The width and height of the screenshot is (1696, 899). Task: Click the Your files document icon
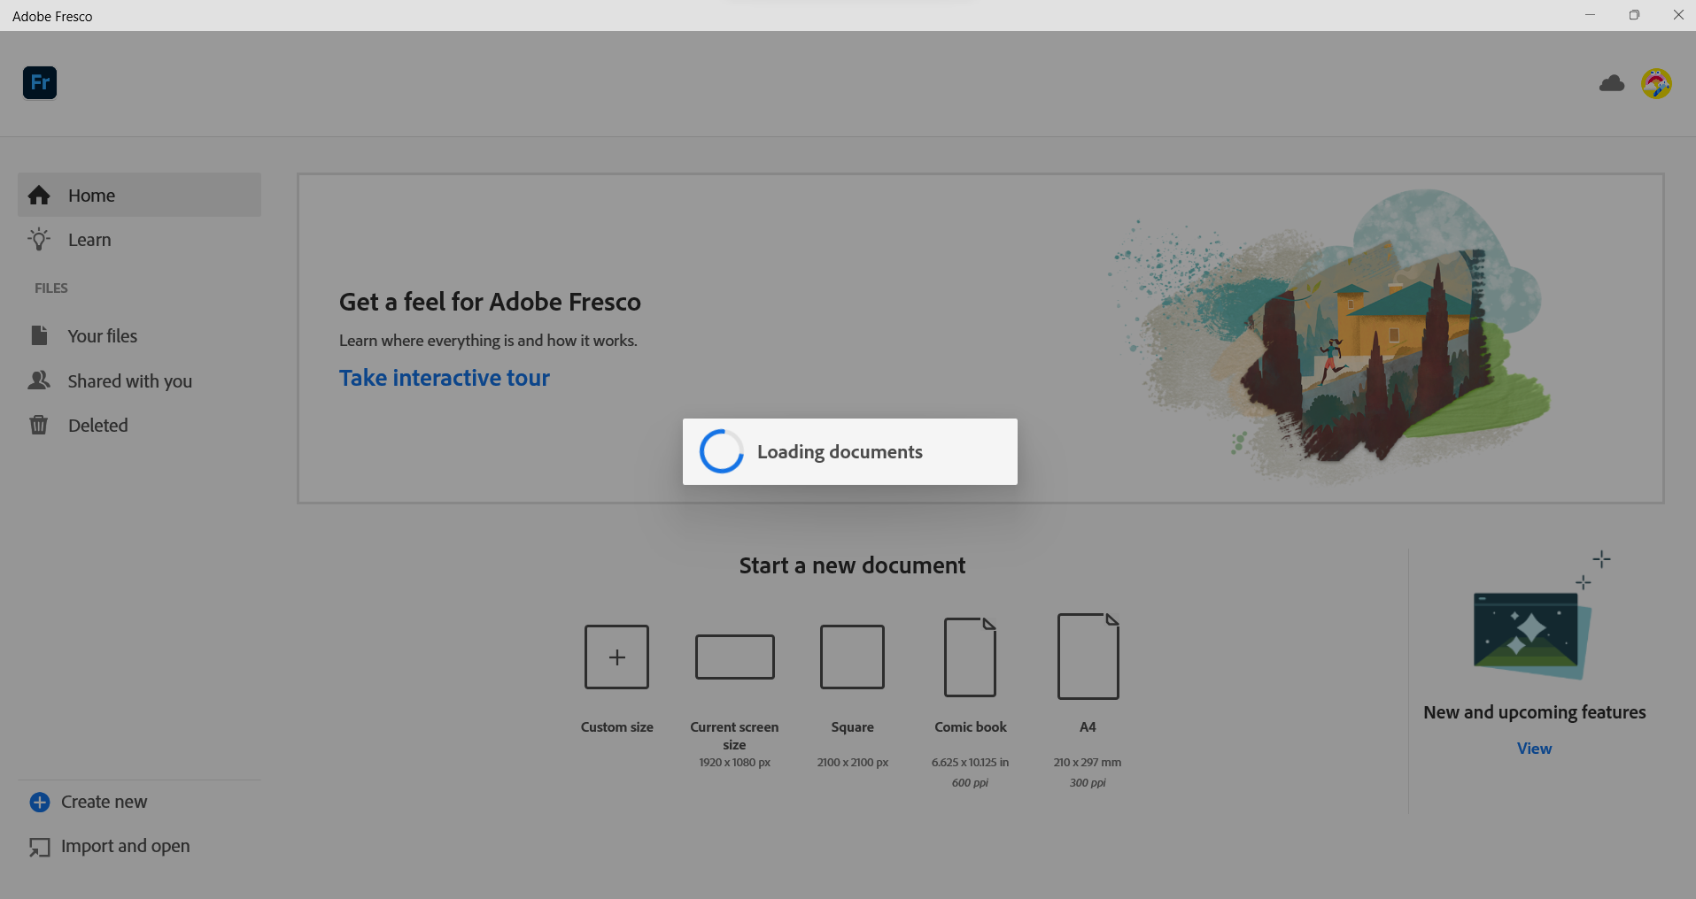click(x=39, y=335)
